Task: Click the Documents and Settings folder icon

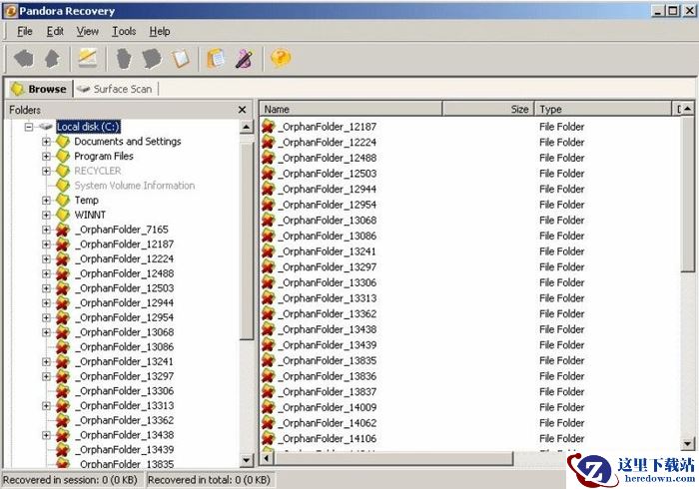Action: (63, 142)
